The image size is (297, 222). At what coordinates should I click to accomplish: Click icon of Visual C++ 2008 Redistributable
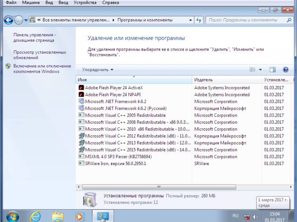(81, 122)
